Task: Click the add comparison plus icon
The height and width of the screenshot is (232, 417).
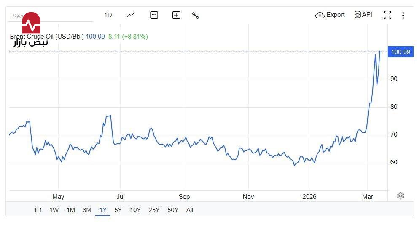Action: pyautogui.click(x=176, y=15)
